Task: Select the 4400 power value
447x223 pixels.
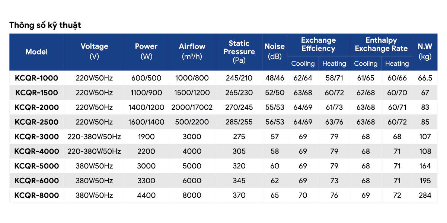Action: coord(146,196)
